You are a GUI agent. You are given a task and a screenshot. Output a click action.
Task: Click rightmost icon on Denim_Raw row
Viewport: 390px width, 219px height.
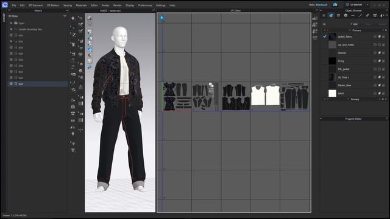tap(383, 85)
